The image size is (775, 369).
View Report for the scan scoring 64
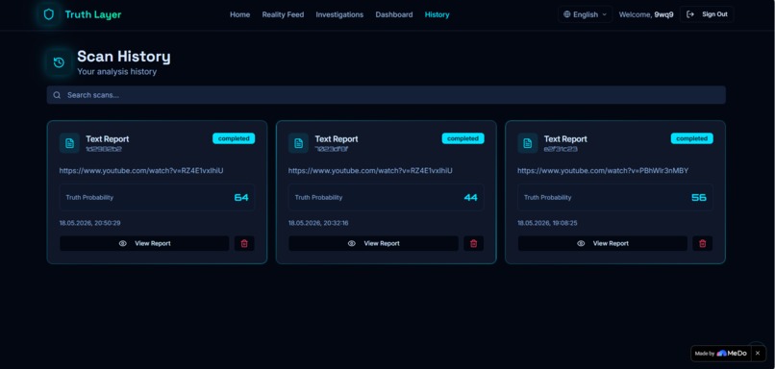click(144, 243)
